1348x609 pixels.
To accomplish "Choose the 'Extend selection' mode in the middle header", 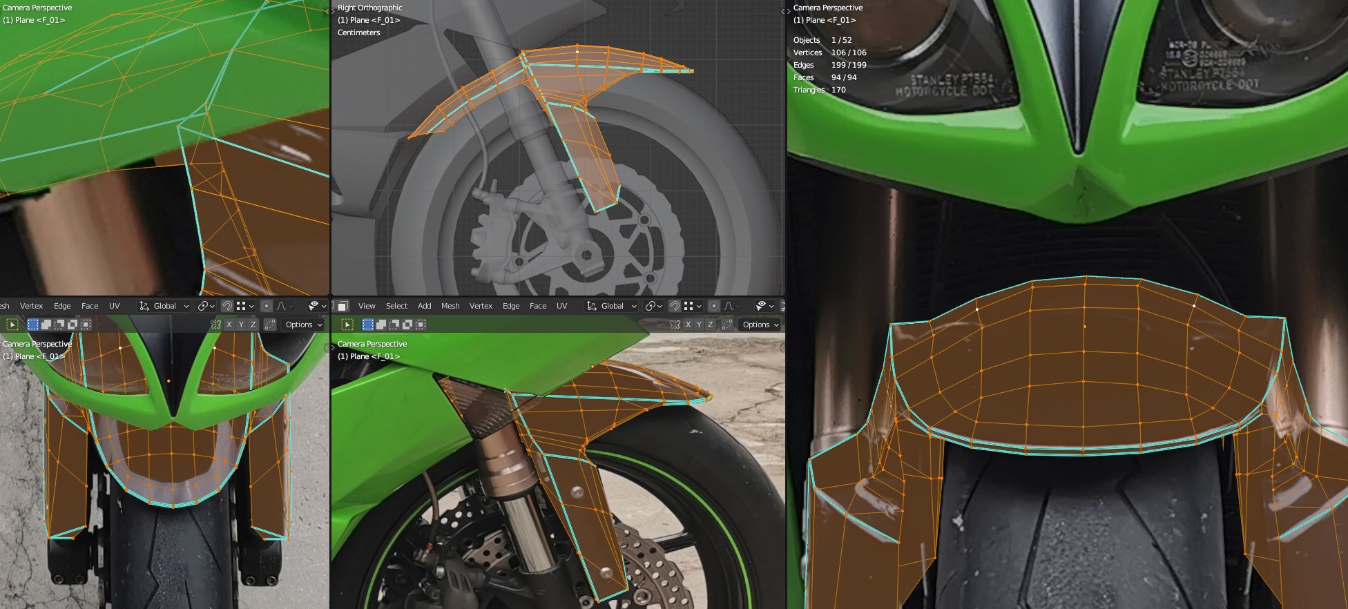I will point(381,324).
